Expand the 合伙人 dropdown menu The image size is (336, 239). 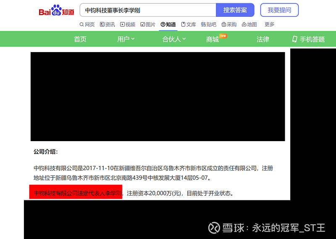point(174,39)
